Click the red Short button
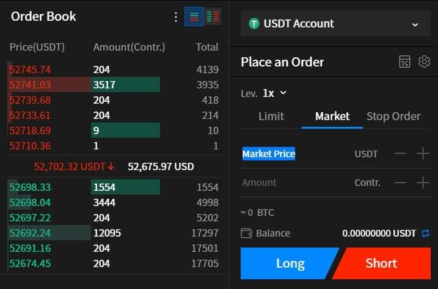The height and width of the screenshot is (289, 438). pyautogui.click(x=382, y=263)
